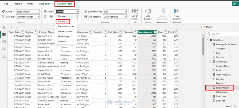Click the Data pane vertical scrollbar

point(203,46)
